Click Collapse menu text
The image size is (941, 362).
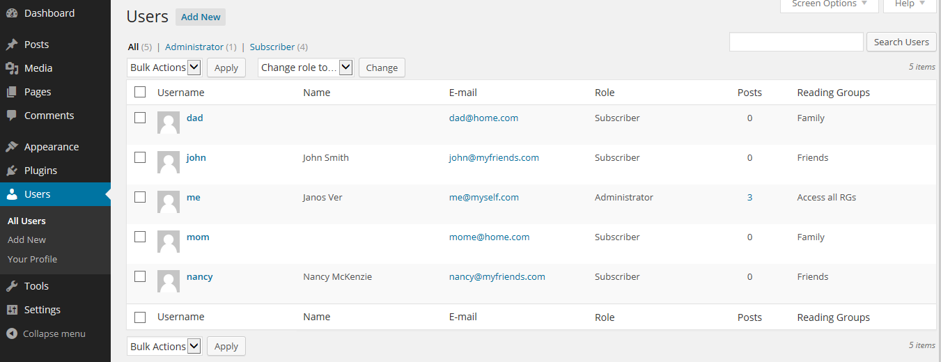(54, 333)
